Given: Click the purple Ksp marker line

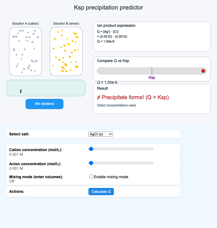Looking at the screenshot, I should pyautogui.click(x=152, y=71).
